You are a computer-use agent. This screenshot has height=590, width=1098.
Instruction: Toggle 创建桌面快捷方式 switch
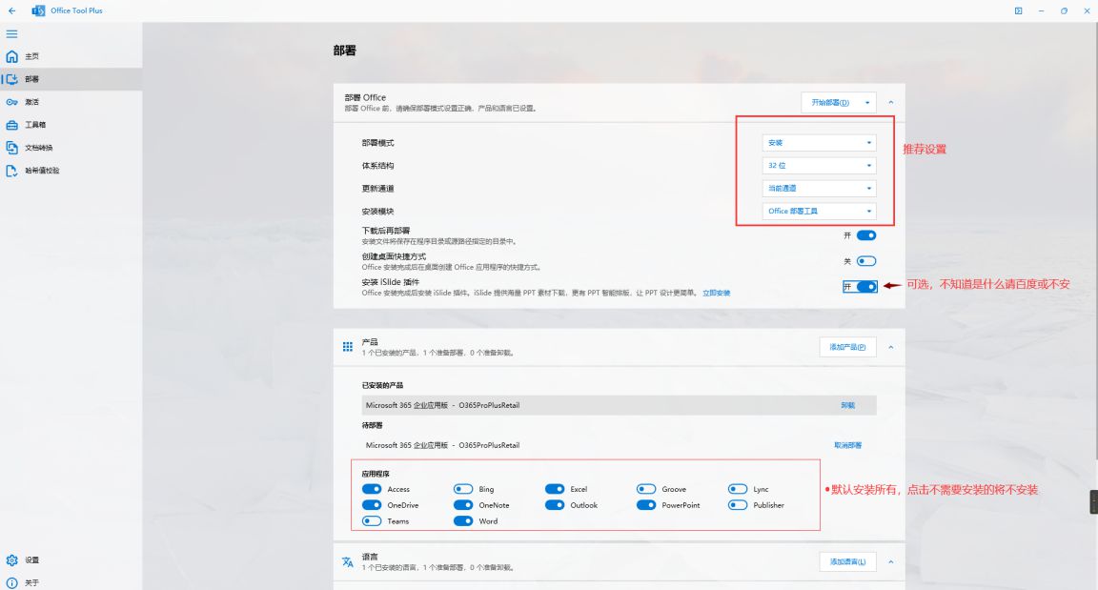click(x=866, y=261)
